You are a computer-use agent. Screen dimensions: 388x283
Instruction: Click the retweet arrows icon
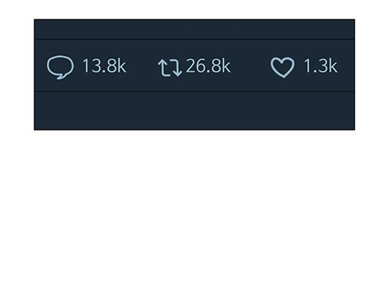[170, 67]
